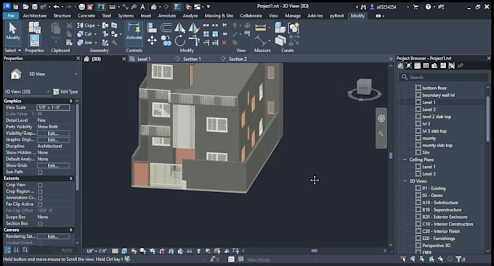This screenshot has width=494, height=266.
Task: Select the Copy tool icon
Action: 166,41
